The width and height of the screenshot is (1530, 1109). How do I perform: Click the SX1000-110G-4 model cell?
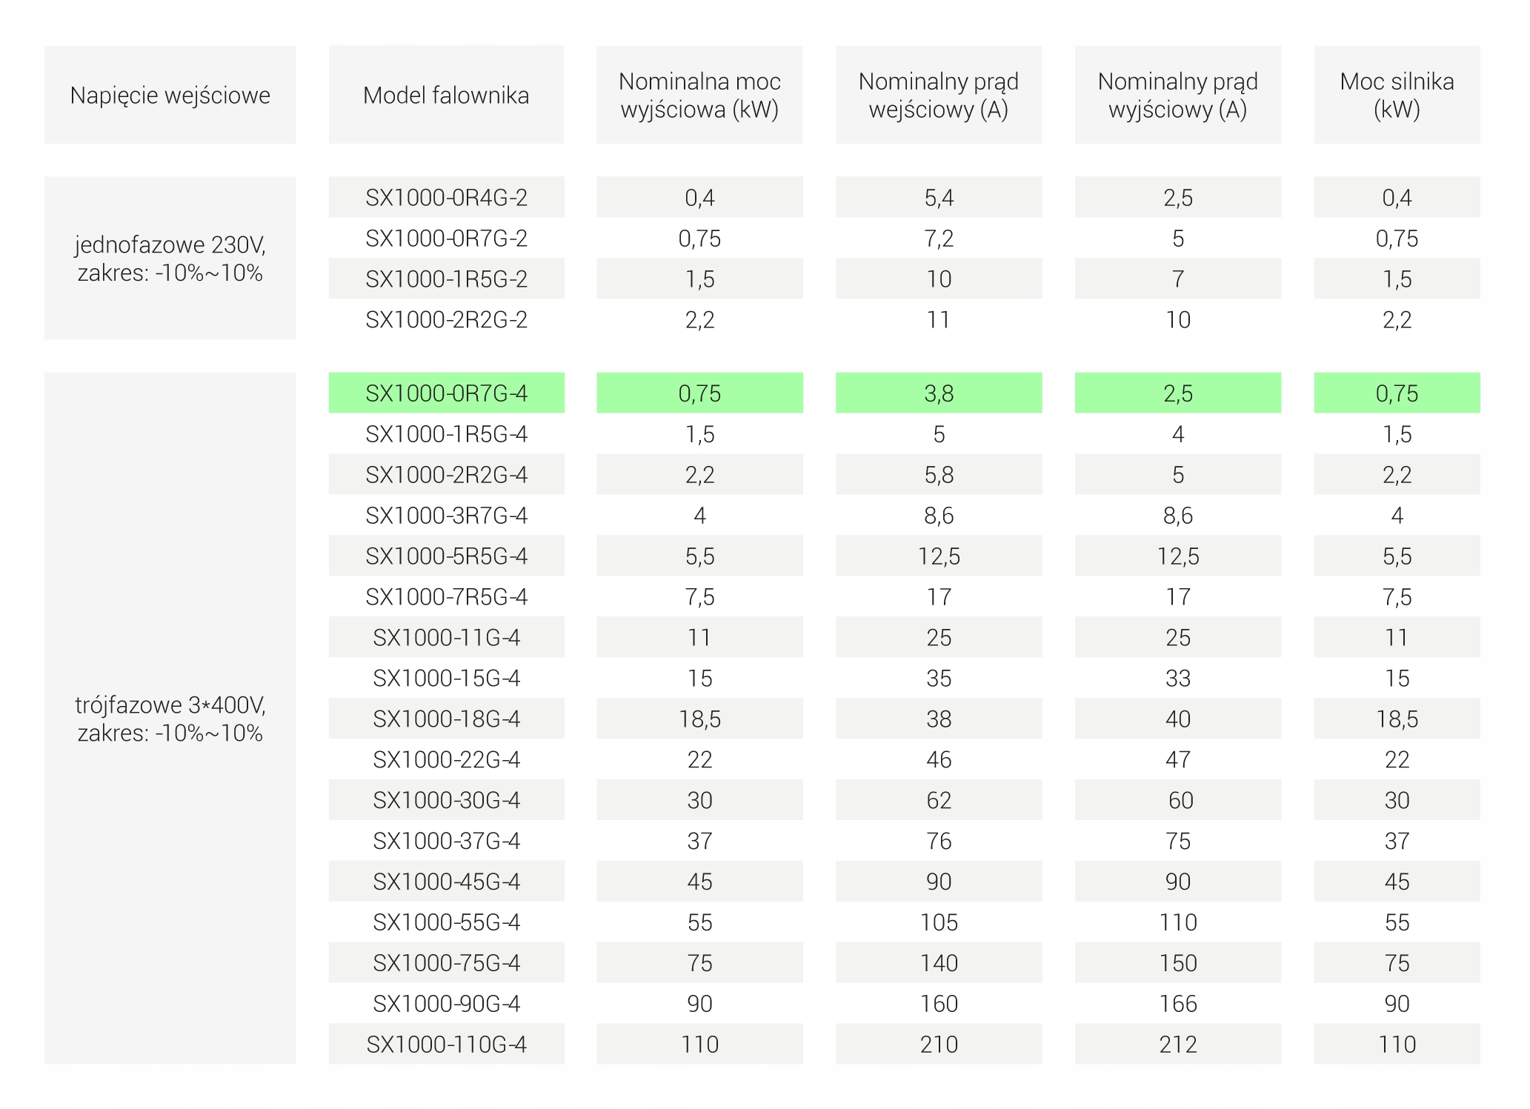446,1045
